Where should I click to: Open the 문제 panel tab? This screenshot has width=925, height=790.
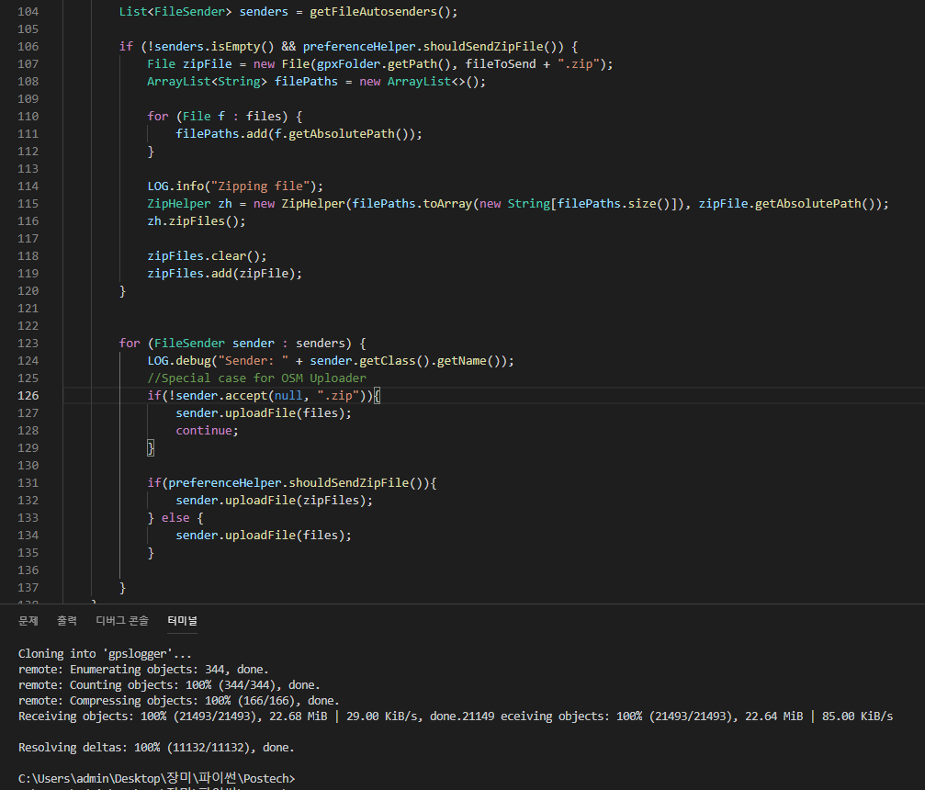point(28,621)
